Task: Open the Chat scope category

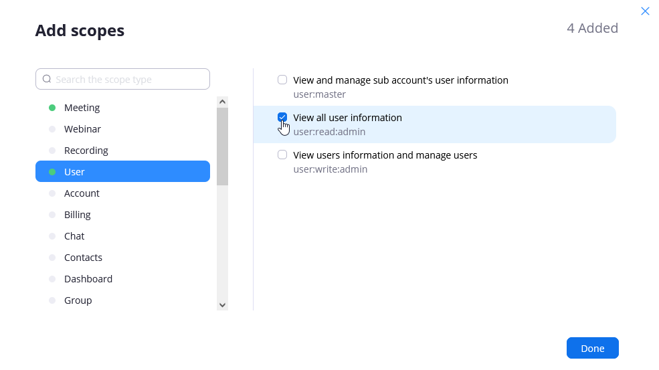Action: pos(74,236)
